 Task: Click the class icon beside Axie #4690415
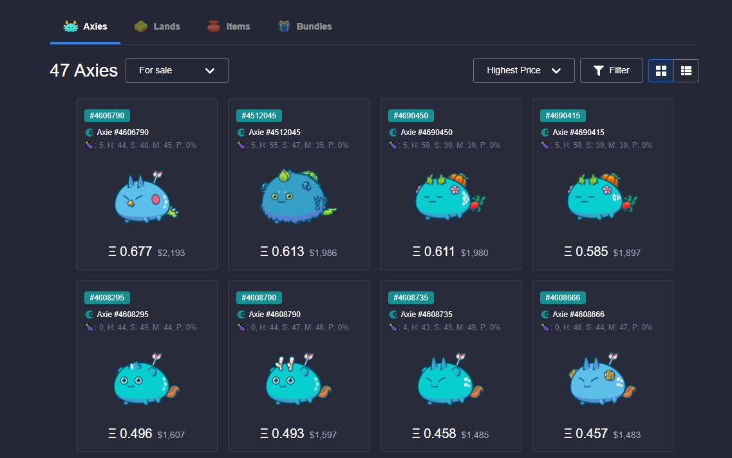click(x=545, y=133)
